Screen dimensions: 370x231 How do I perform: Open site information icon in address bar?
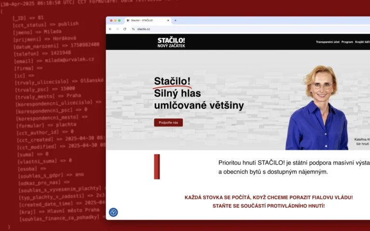[x=133, y=29]
